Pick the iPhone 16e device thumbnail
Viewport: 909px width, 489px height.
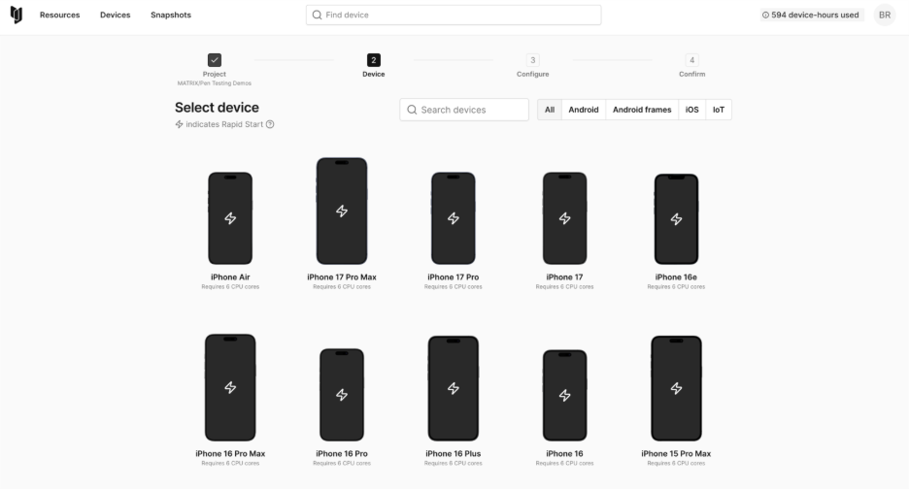(x=676, y=218)
